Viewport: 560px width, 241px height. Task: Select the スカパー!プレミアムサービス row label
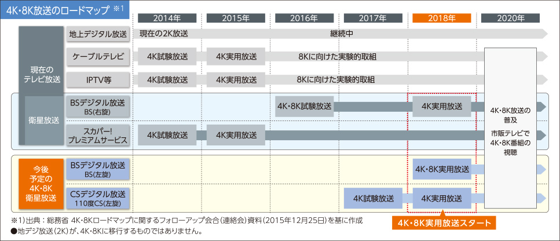[x=97, y=135]
